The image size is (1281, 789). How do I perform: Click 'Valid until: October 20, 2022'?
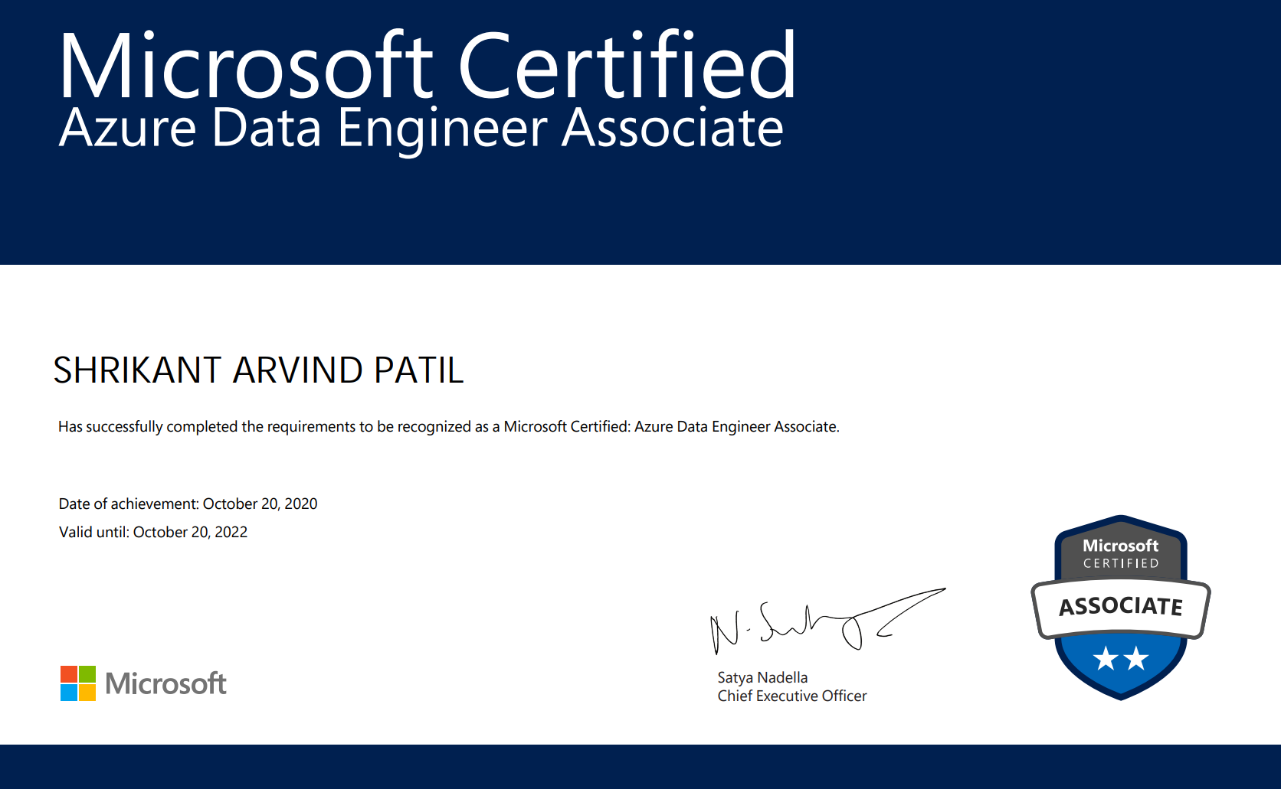tap(153, 532)
